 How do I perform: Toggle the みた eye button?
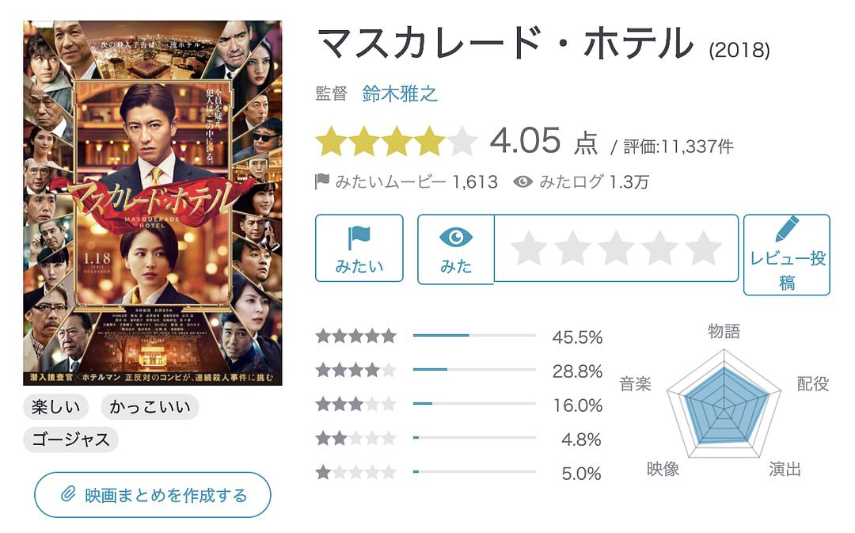click(455, 249)
